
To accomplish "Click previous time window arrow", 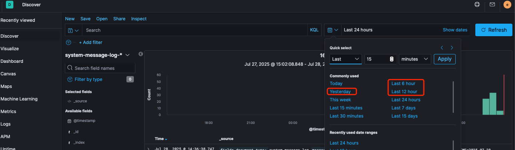I will (442, 48).
